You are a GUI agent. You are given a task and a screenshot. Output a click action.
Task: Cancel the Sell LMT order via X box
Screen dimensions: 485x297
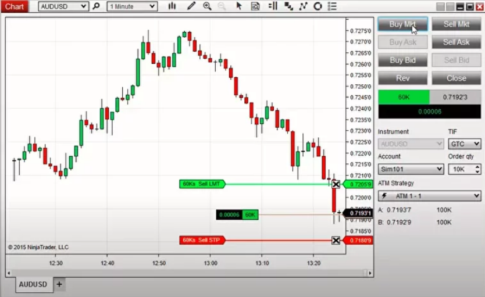(336, 184)
